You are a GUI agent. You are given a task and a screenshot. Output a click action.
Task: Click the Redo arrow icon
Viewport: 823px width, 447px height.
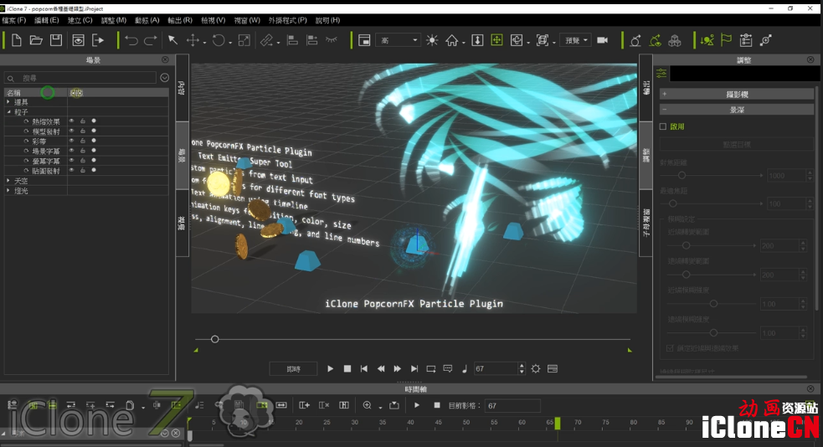151,40
